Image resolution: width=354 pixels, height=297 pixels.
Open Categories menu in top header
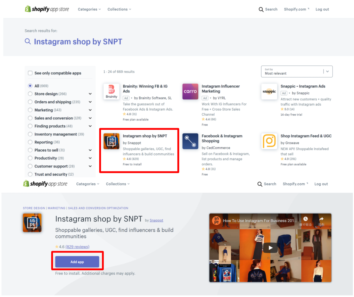[x=89, y=9]
